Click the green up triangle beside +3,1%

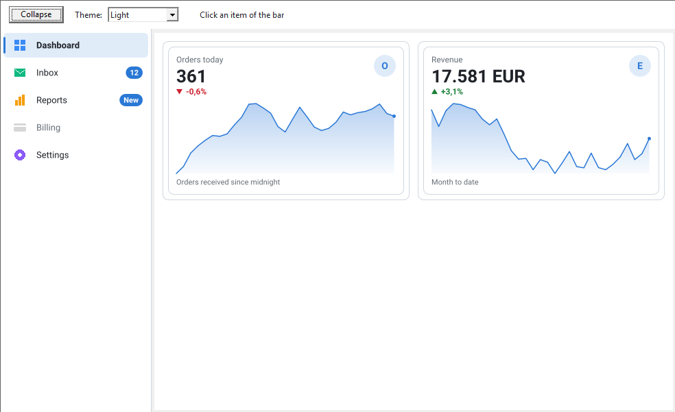[x=434, y=91]
